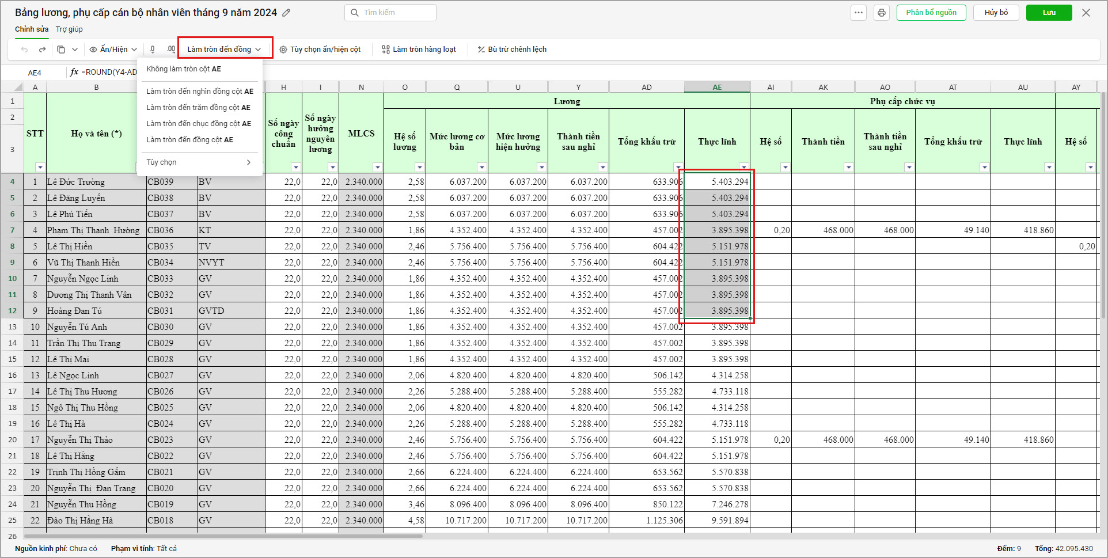Viewport: 1108px width, 558px height.
Task: Click the print icon
Action: coord(881,13)
